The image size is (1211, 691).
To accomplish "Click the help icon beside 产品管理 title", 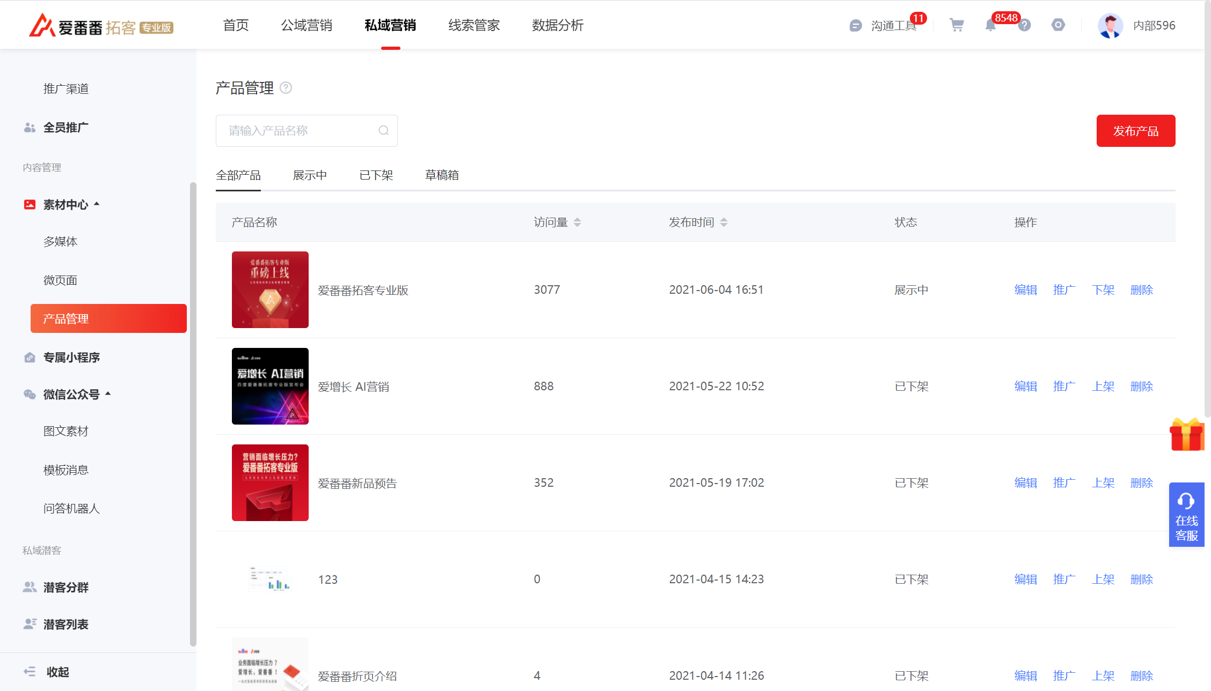I will pyautogui.click(x=286, y=87).
